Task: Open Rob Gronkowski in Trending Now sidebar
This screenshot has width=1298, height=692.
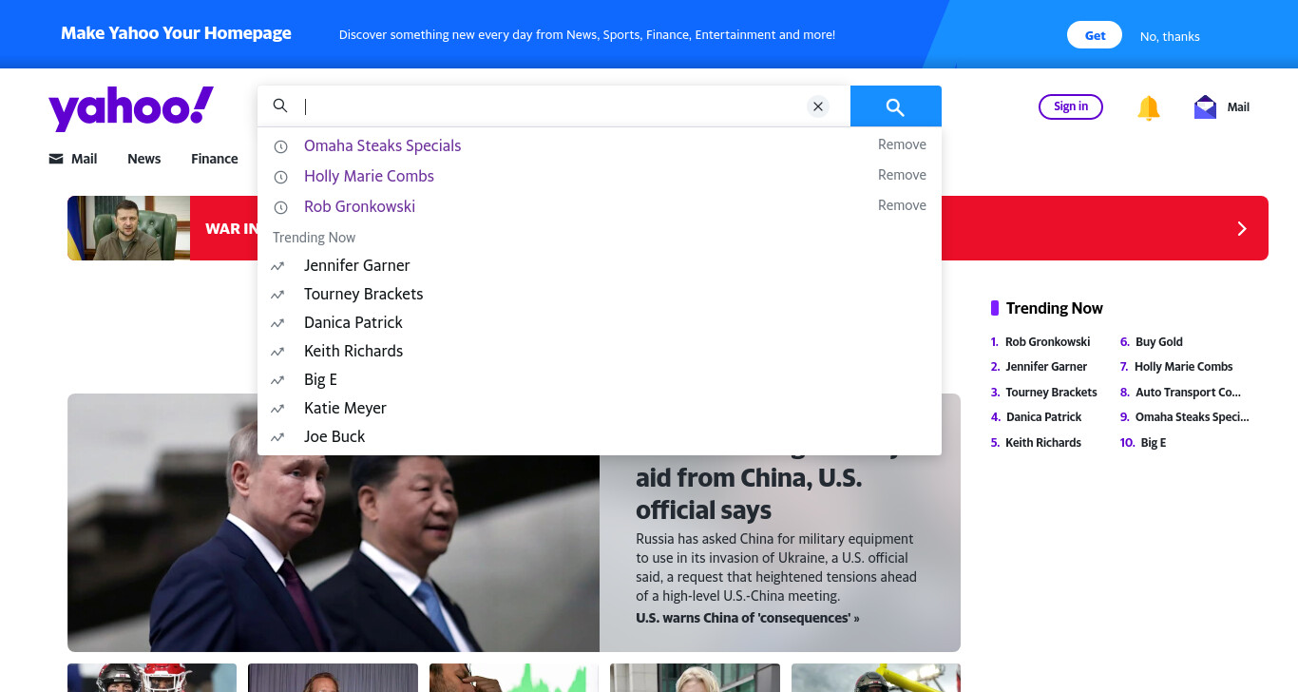Action: point(1047,341)
